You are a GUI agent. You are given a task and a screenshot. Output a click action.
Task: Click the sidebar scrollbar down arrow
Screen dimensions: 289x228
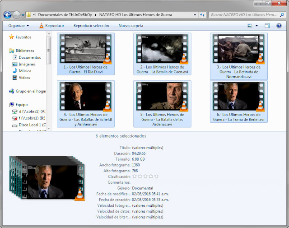tap(49, 128)
